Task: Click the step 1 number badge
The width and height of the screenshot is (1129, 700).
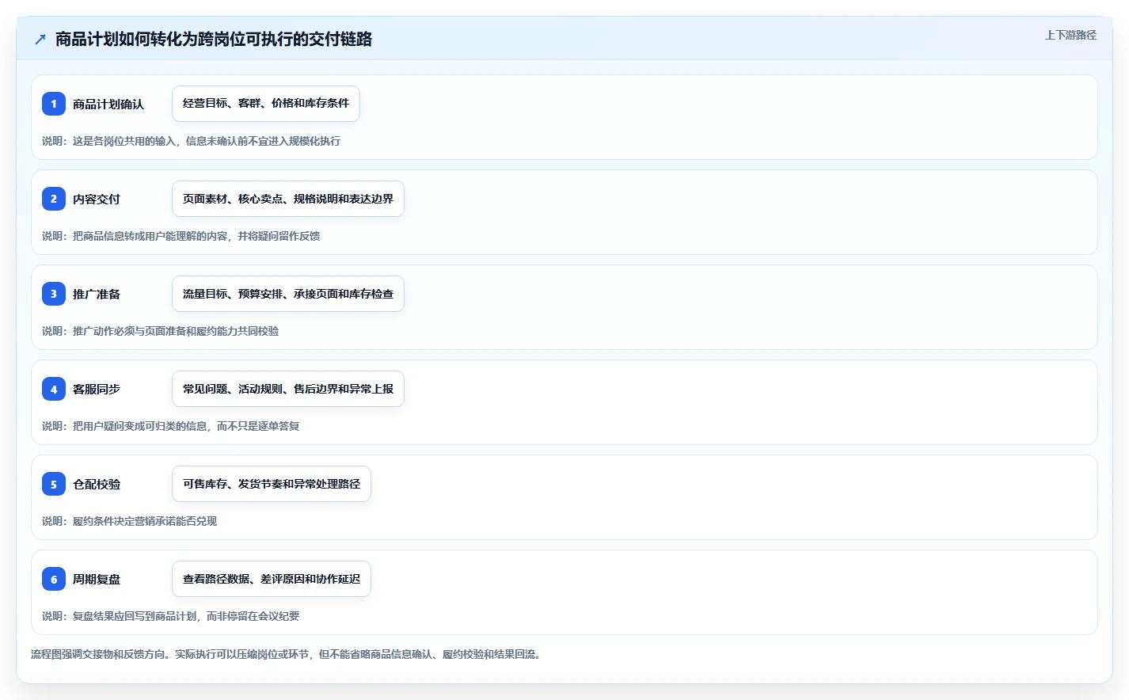Action: coord(54,104)
